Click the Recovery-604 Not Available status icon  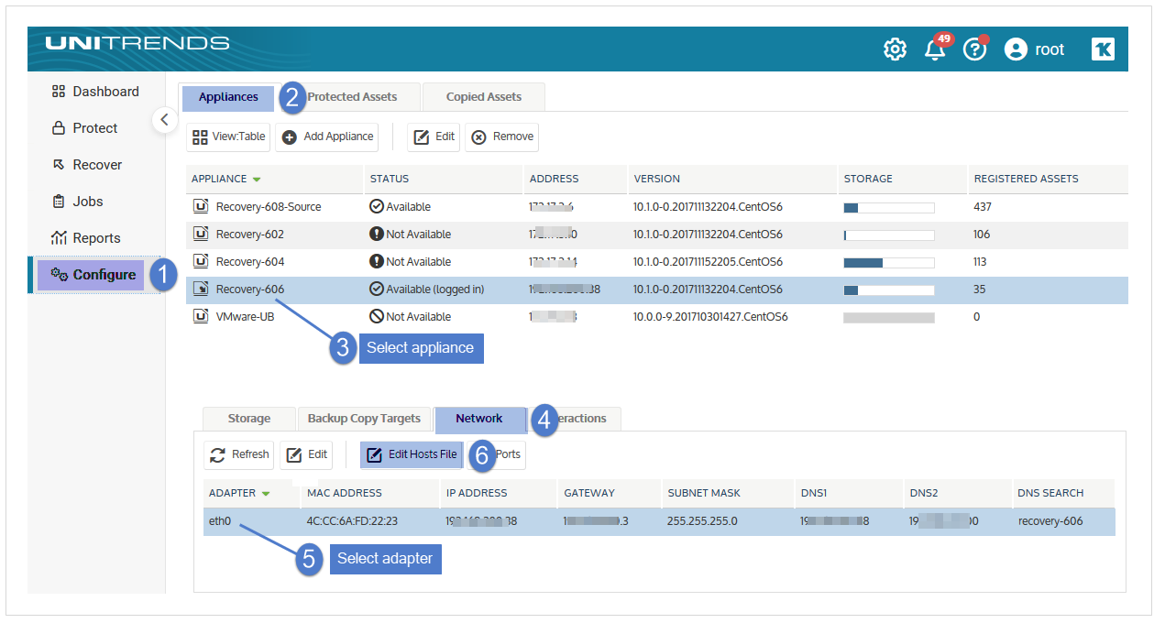pos(376,262)
